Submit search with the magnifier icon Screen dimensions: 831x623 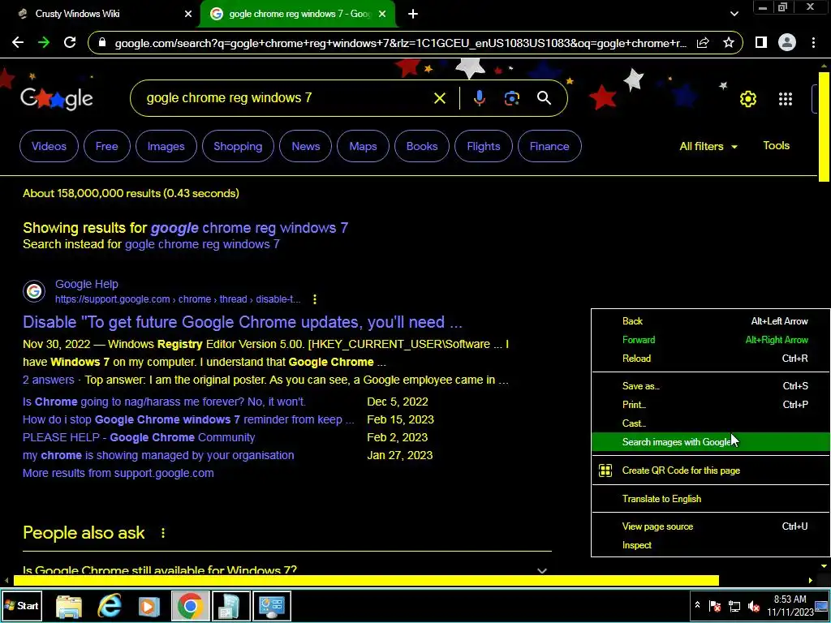[544, 98]
